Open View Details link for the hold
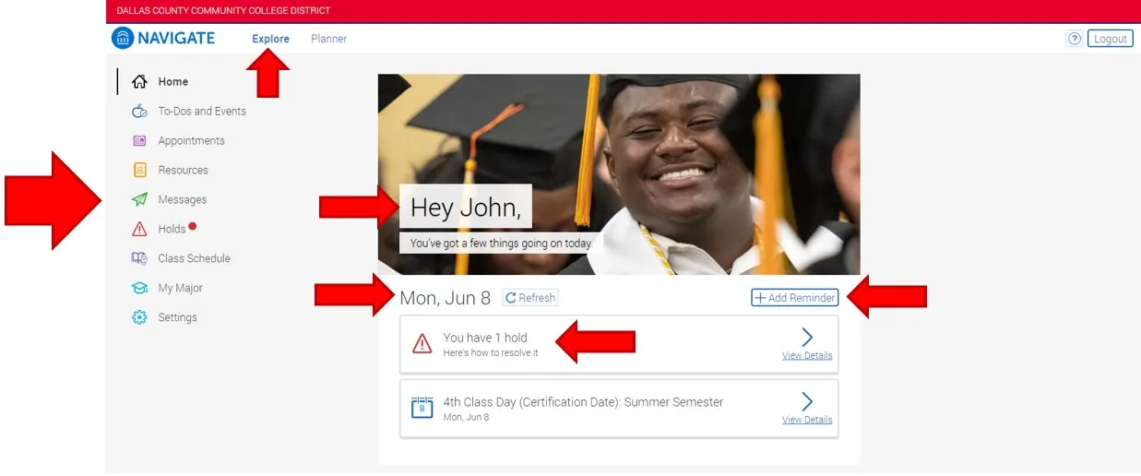This screenshot has height=476, width=1141. [x=807, y=356]
